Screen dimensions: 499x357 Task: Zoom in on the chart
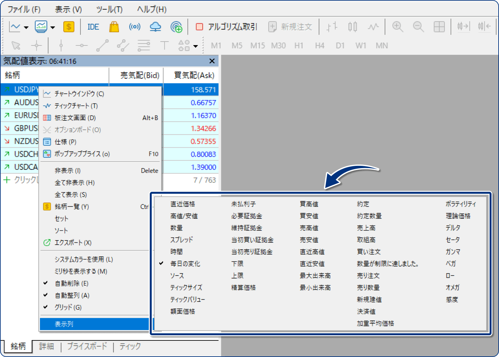[x=398, y=27]
